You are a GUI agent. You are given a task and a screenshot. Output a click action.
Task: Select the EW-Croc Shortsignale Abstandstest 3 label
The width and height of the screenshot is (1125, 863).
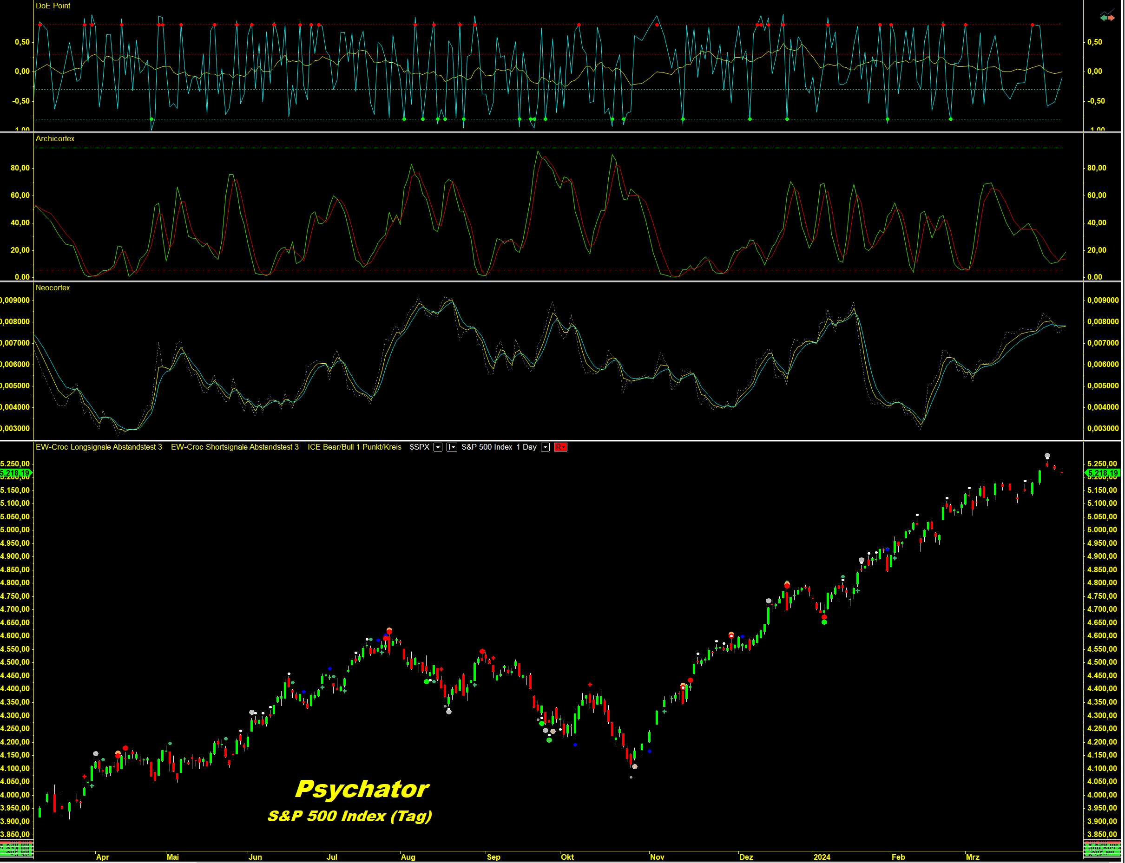tap(234, 447)
